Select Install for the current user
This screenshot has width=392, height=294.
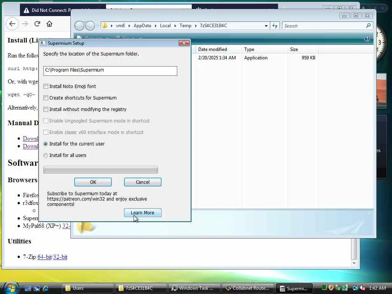coord(46,144)
